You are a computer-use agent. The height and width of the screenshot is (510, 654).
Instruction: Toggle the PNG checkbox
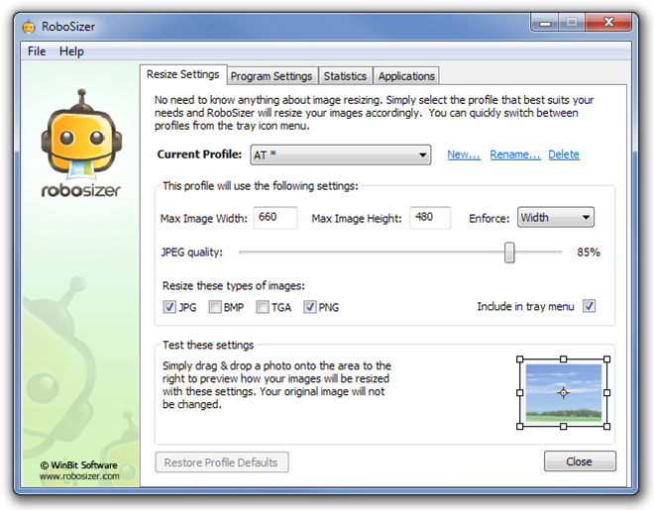(x=310, y=307)
